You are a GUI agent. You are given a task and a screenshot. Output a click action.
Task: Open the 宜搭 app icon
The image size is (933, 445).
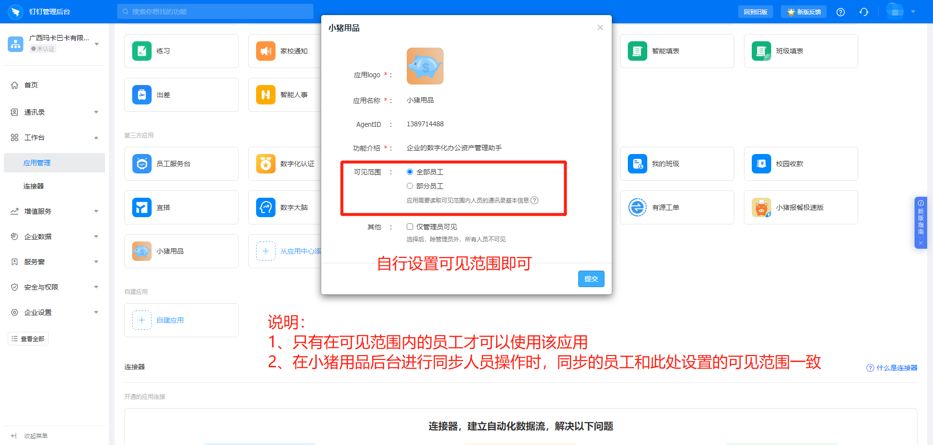click(142, 207)
